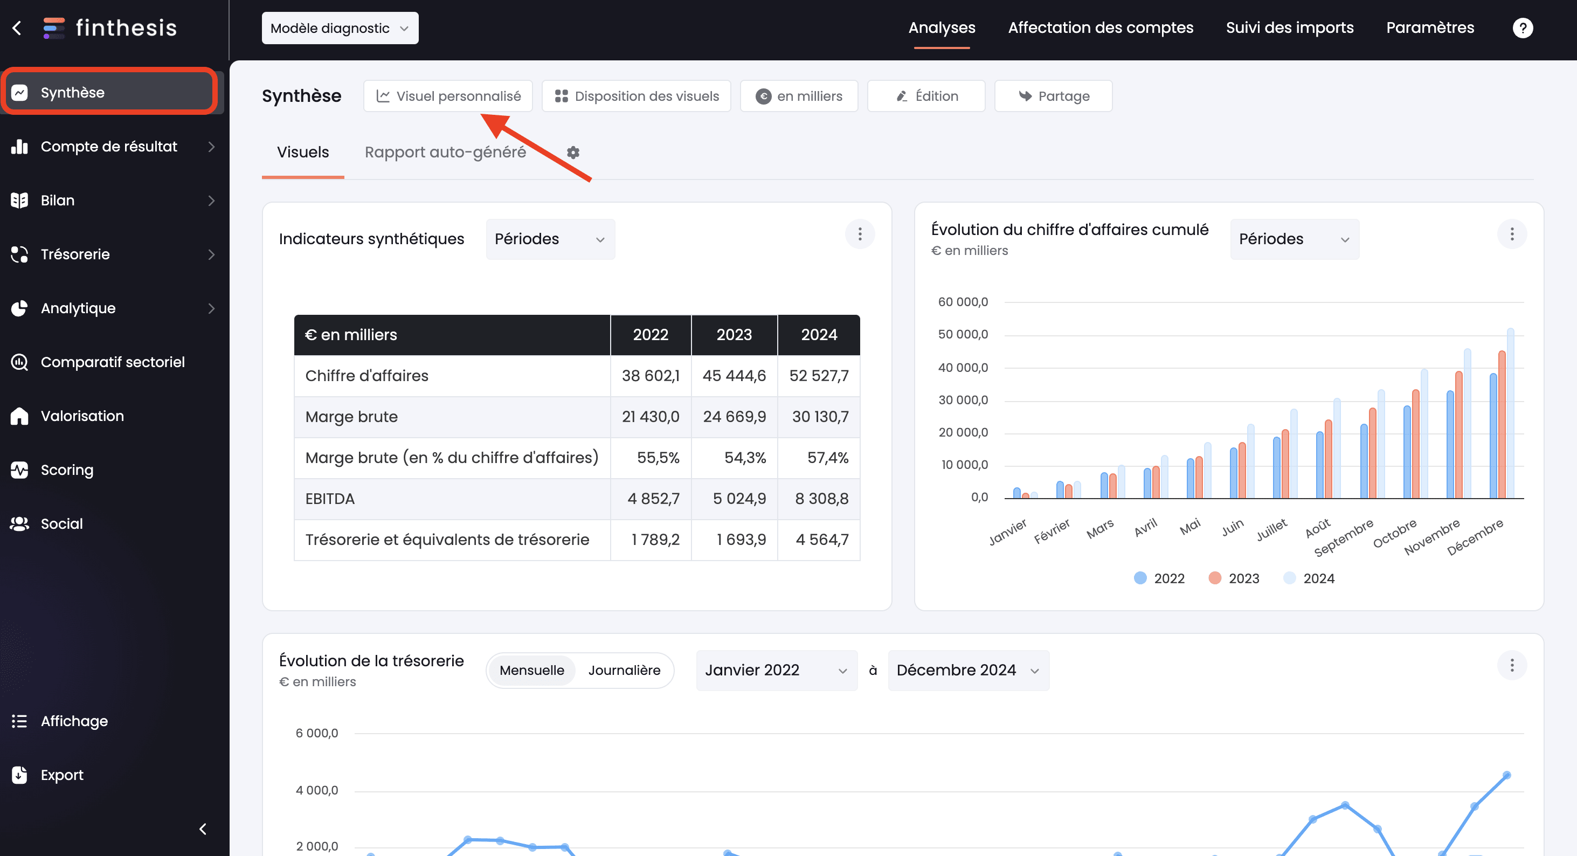Screen dimensions: 1577x856
Task: Click the Édition button
Action: click(x=925, y=96)
